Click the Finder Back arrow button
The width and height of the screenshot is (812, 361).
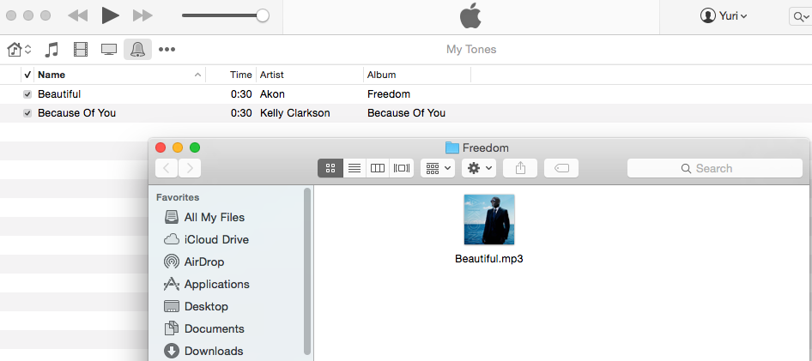tap(167, 168)
